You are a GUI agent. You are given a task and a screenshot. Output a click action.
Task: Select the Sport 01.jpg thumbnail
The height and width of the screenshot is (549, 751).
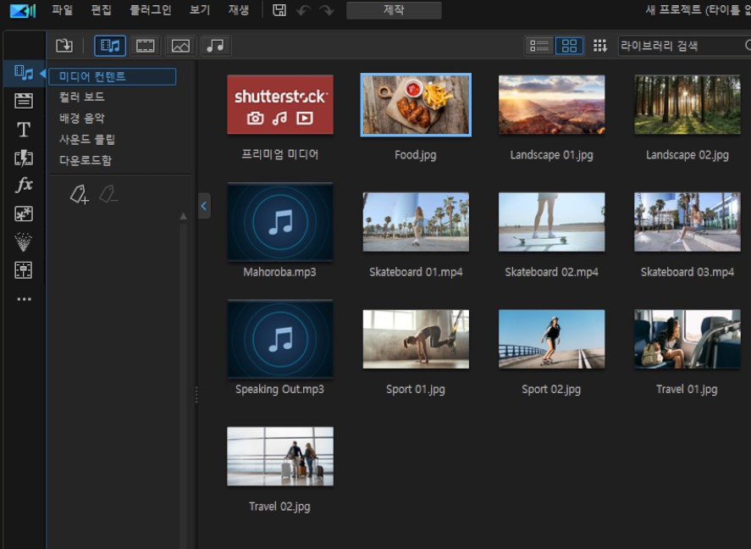coord(416,339)
